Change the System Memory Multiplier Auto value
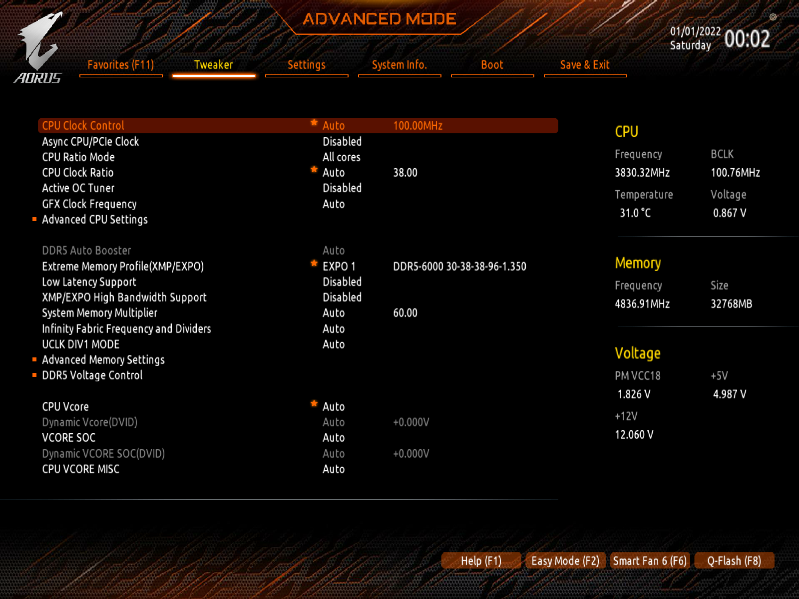The width and height of the screenshot is (799, 599). (334, 313)
